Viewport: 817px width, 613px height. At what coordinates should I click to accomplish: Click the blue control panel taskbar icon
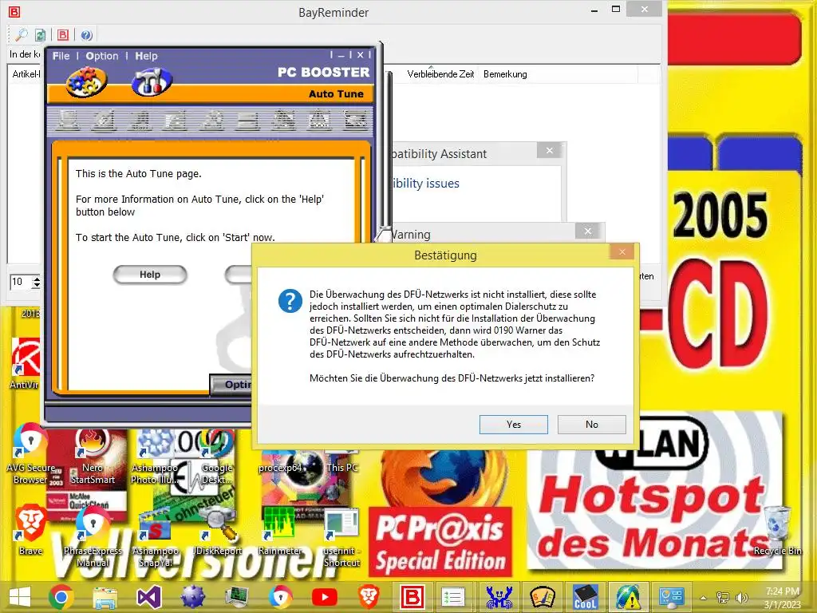click(x=672, y=597)
